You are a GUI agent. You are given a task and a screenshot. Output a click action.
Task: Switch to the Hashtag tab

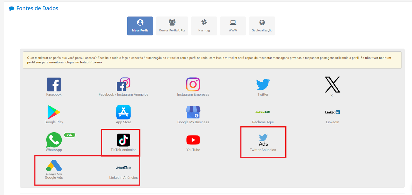tap(204, 26)
